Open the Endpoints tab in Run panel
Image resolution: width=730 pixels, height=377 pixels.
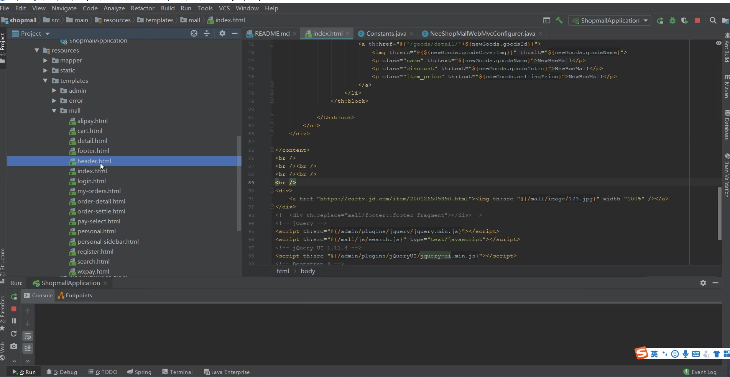pyautogui.click(x=75, y=295)
